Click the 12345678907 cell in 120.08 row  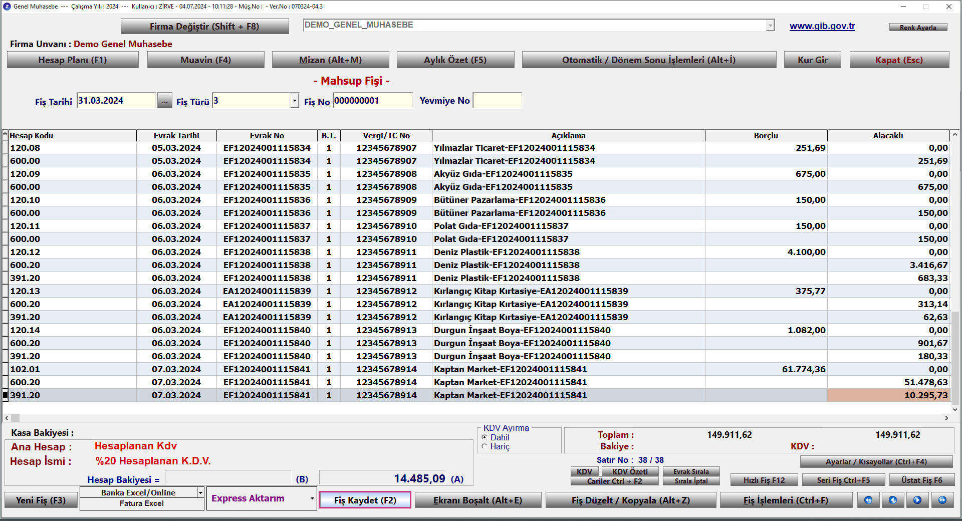(x=386, y=148)
